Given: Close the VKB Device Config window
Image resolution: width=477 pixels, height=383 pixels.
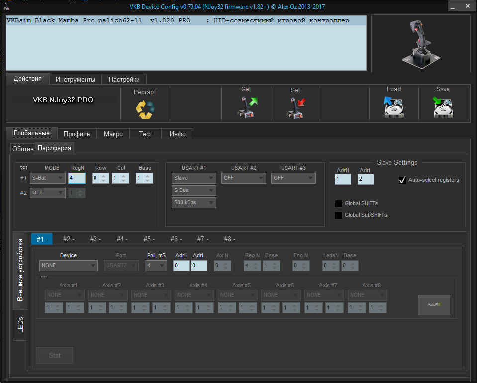Looking at the screenshot, I should pos(468,6).
